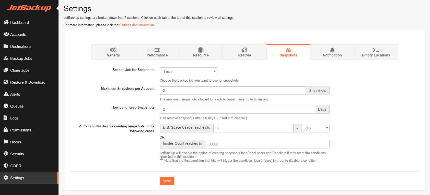Switch to the Restore tab
The height and width of the screenshot is (195, 430).
pyautogui.click(x=245, y=52)
